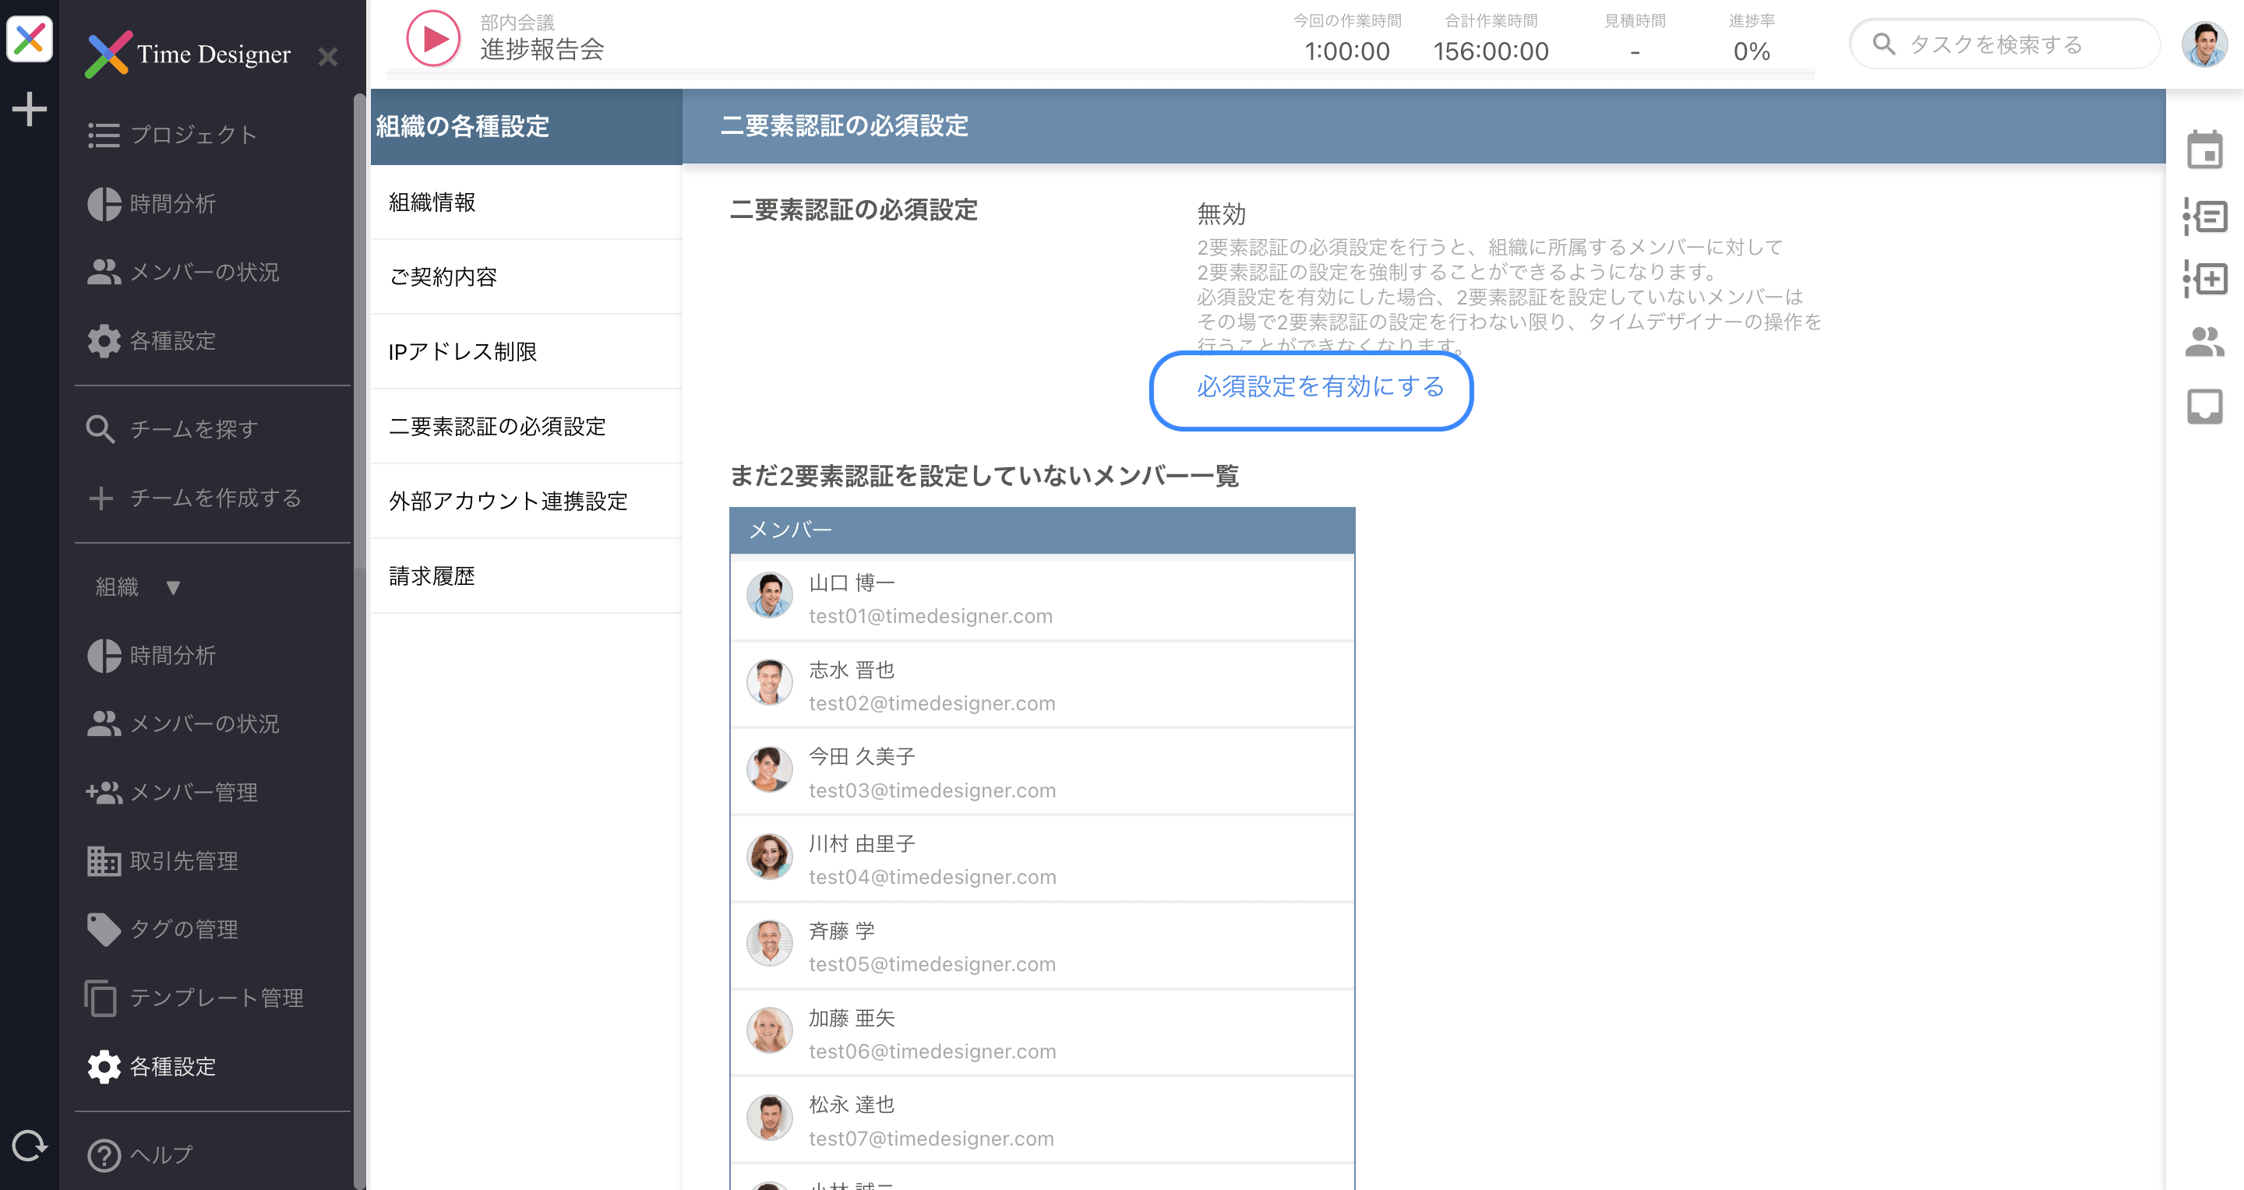Open the profile avatar menu at top right
Viewport: 2244px width, 1190px height.
2207,44
